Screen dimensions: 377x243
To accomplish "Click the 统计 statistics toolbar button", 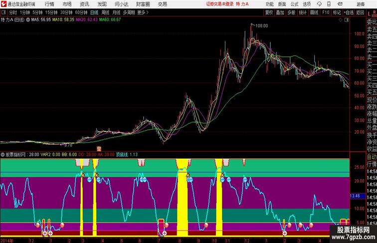I will tap(303, 12).
